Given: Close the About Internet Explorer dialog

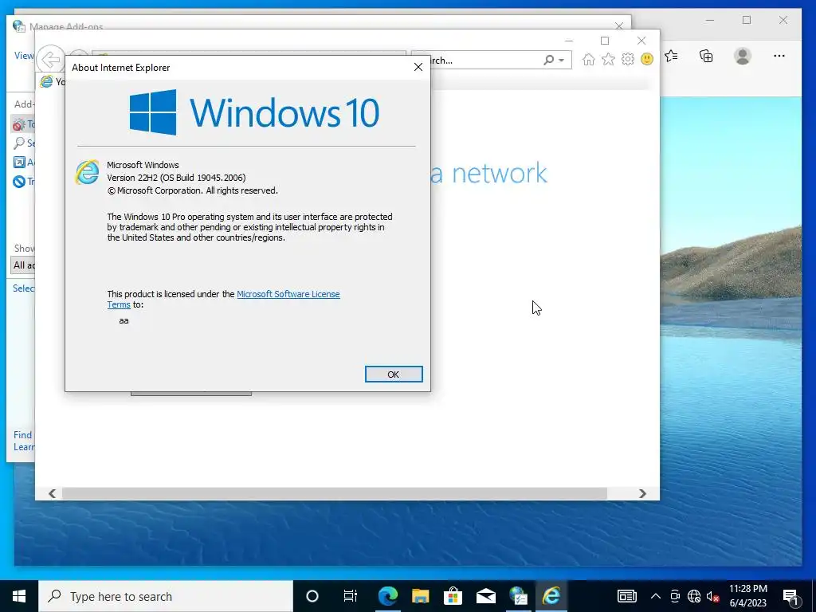Looking at the screenshot, I should point(418,67).
